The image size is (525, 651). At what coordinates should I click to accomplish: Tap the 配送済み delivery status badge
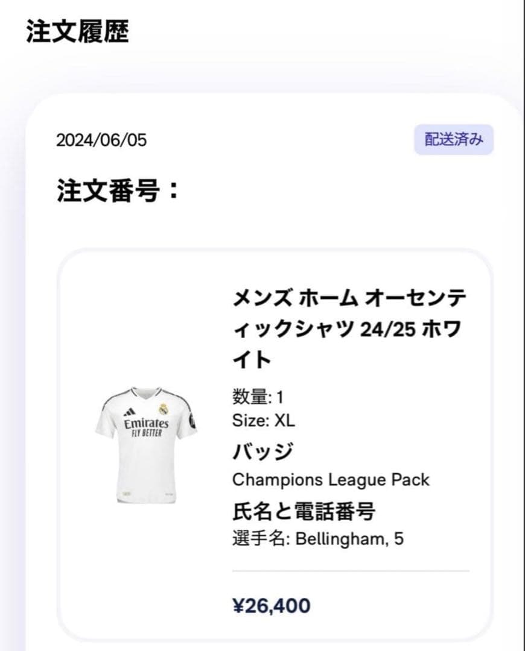coord(454,140)
